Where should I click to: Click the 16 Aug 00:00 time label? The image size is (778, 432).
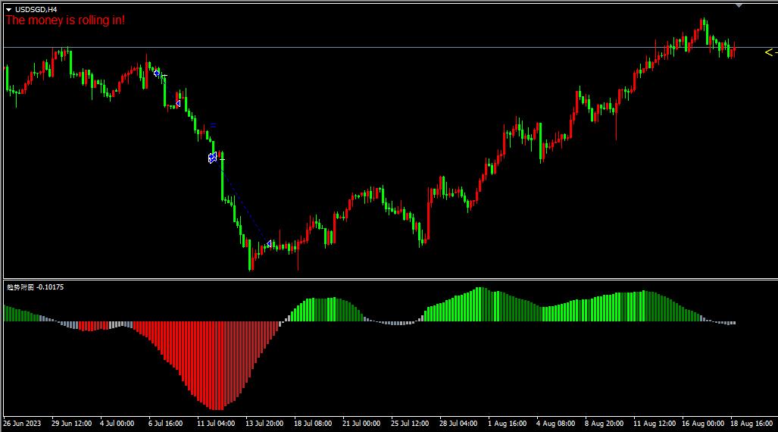(703, 424)
